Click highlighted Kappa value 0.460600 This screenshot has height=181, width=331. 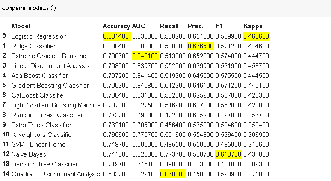tap(256, 36)
